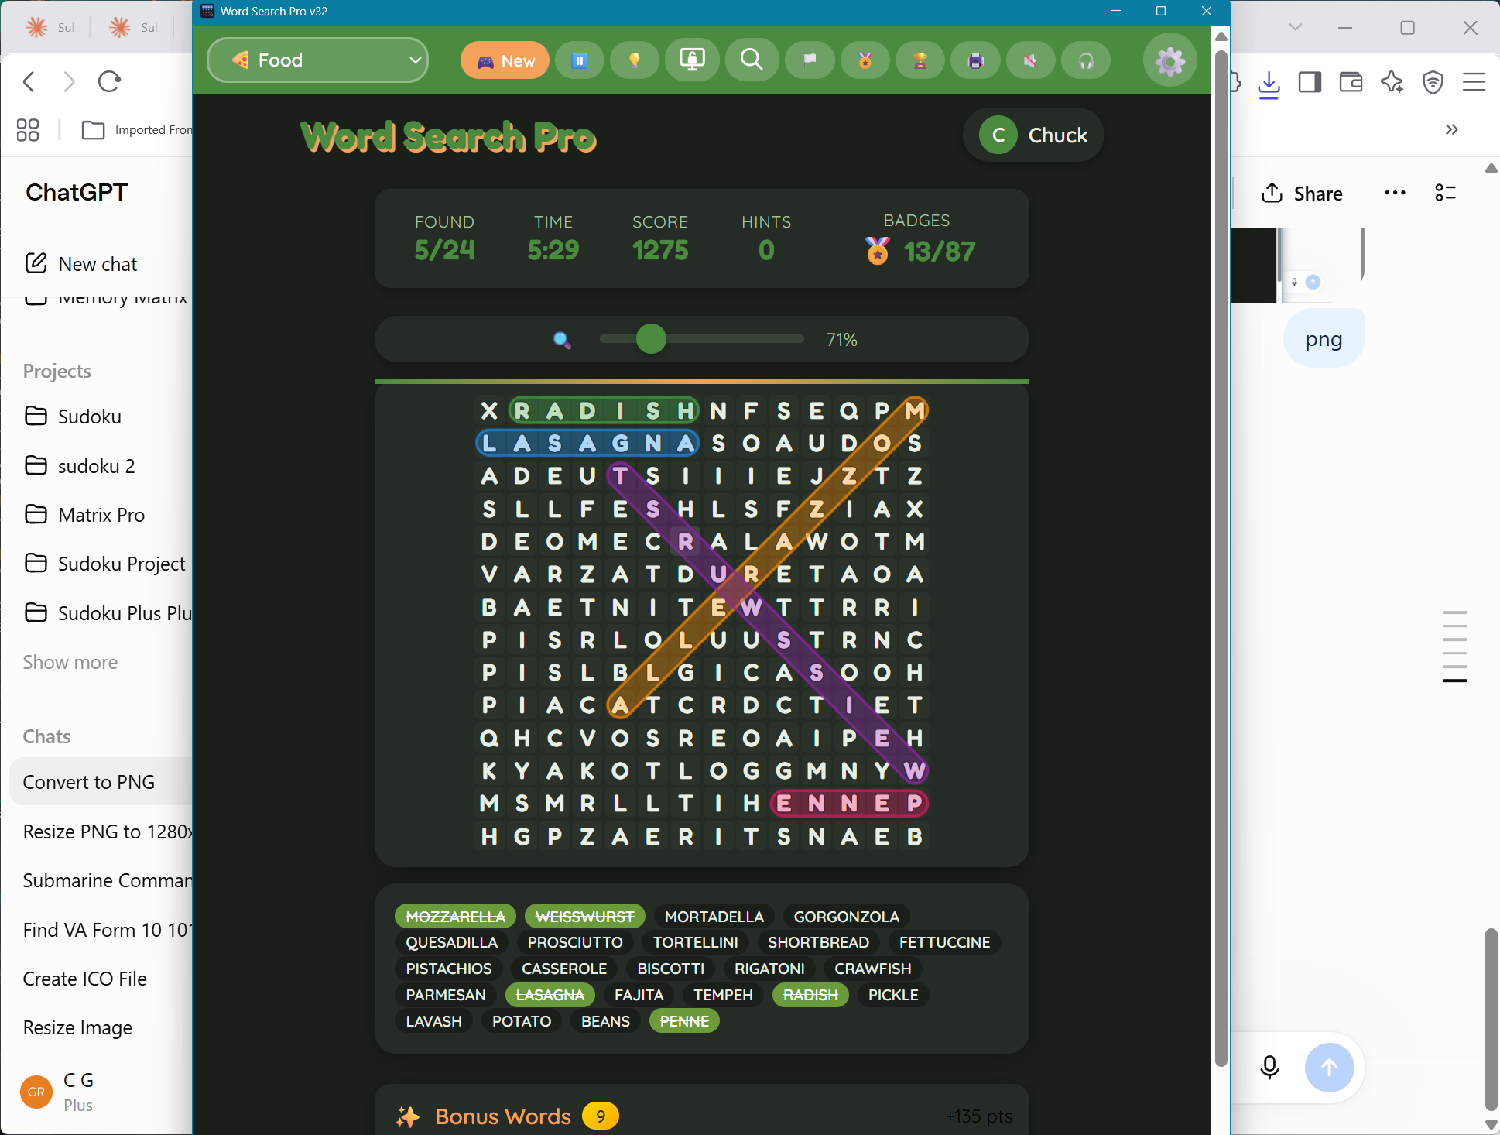Click the Bonus Words section header
1500x1135 pixels.
(x=503, y=1116)
